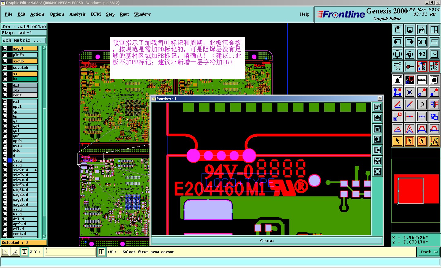Image resolution: width=441 pixels, height=268 pixels.
Task: Select the polygon area select arrow tool
Action: tap(422, 141)
